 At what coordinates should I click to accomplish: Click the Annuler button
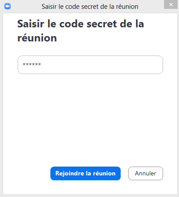(x=145, y=173)
